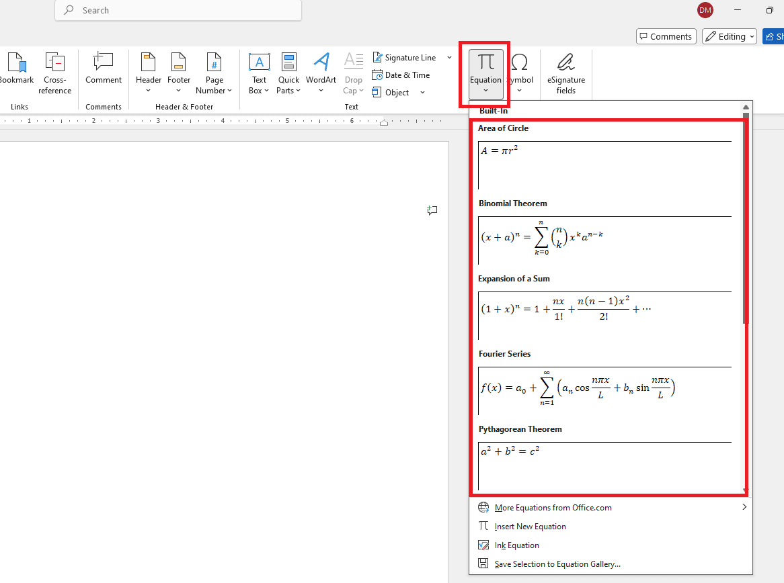784x583 pixels.
Task: Click the ink pen icon beside Ink Equation
Action: (x=483, y=545)
